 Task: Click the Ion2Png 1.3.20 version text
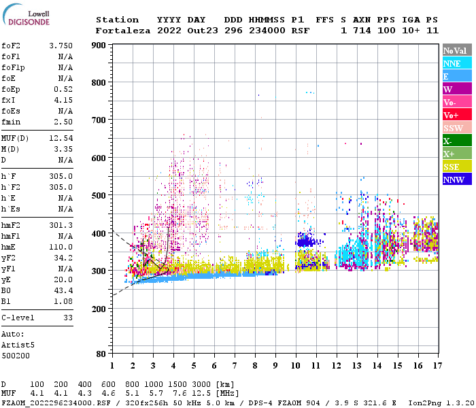(x=441, y=403)
